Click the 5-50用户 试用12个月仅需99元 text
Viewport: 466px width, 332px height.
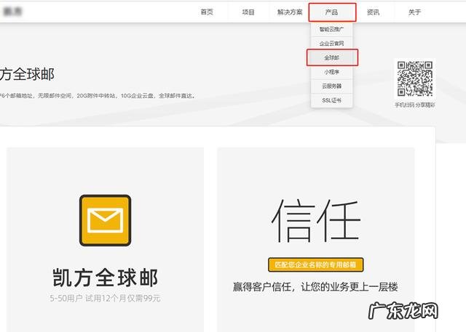[x=105, y=298]
